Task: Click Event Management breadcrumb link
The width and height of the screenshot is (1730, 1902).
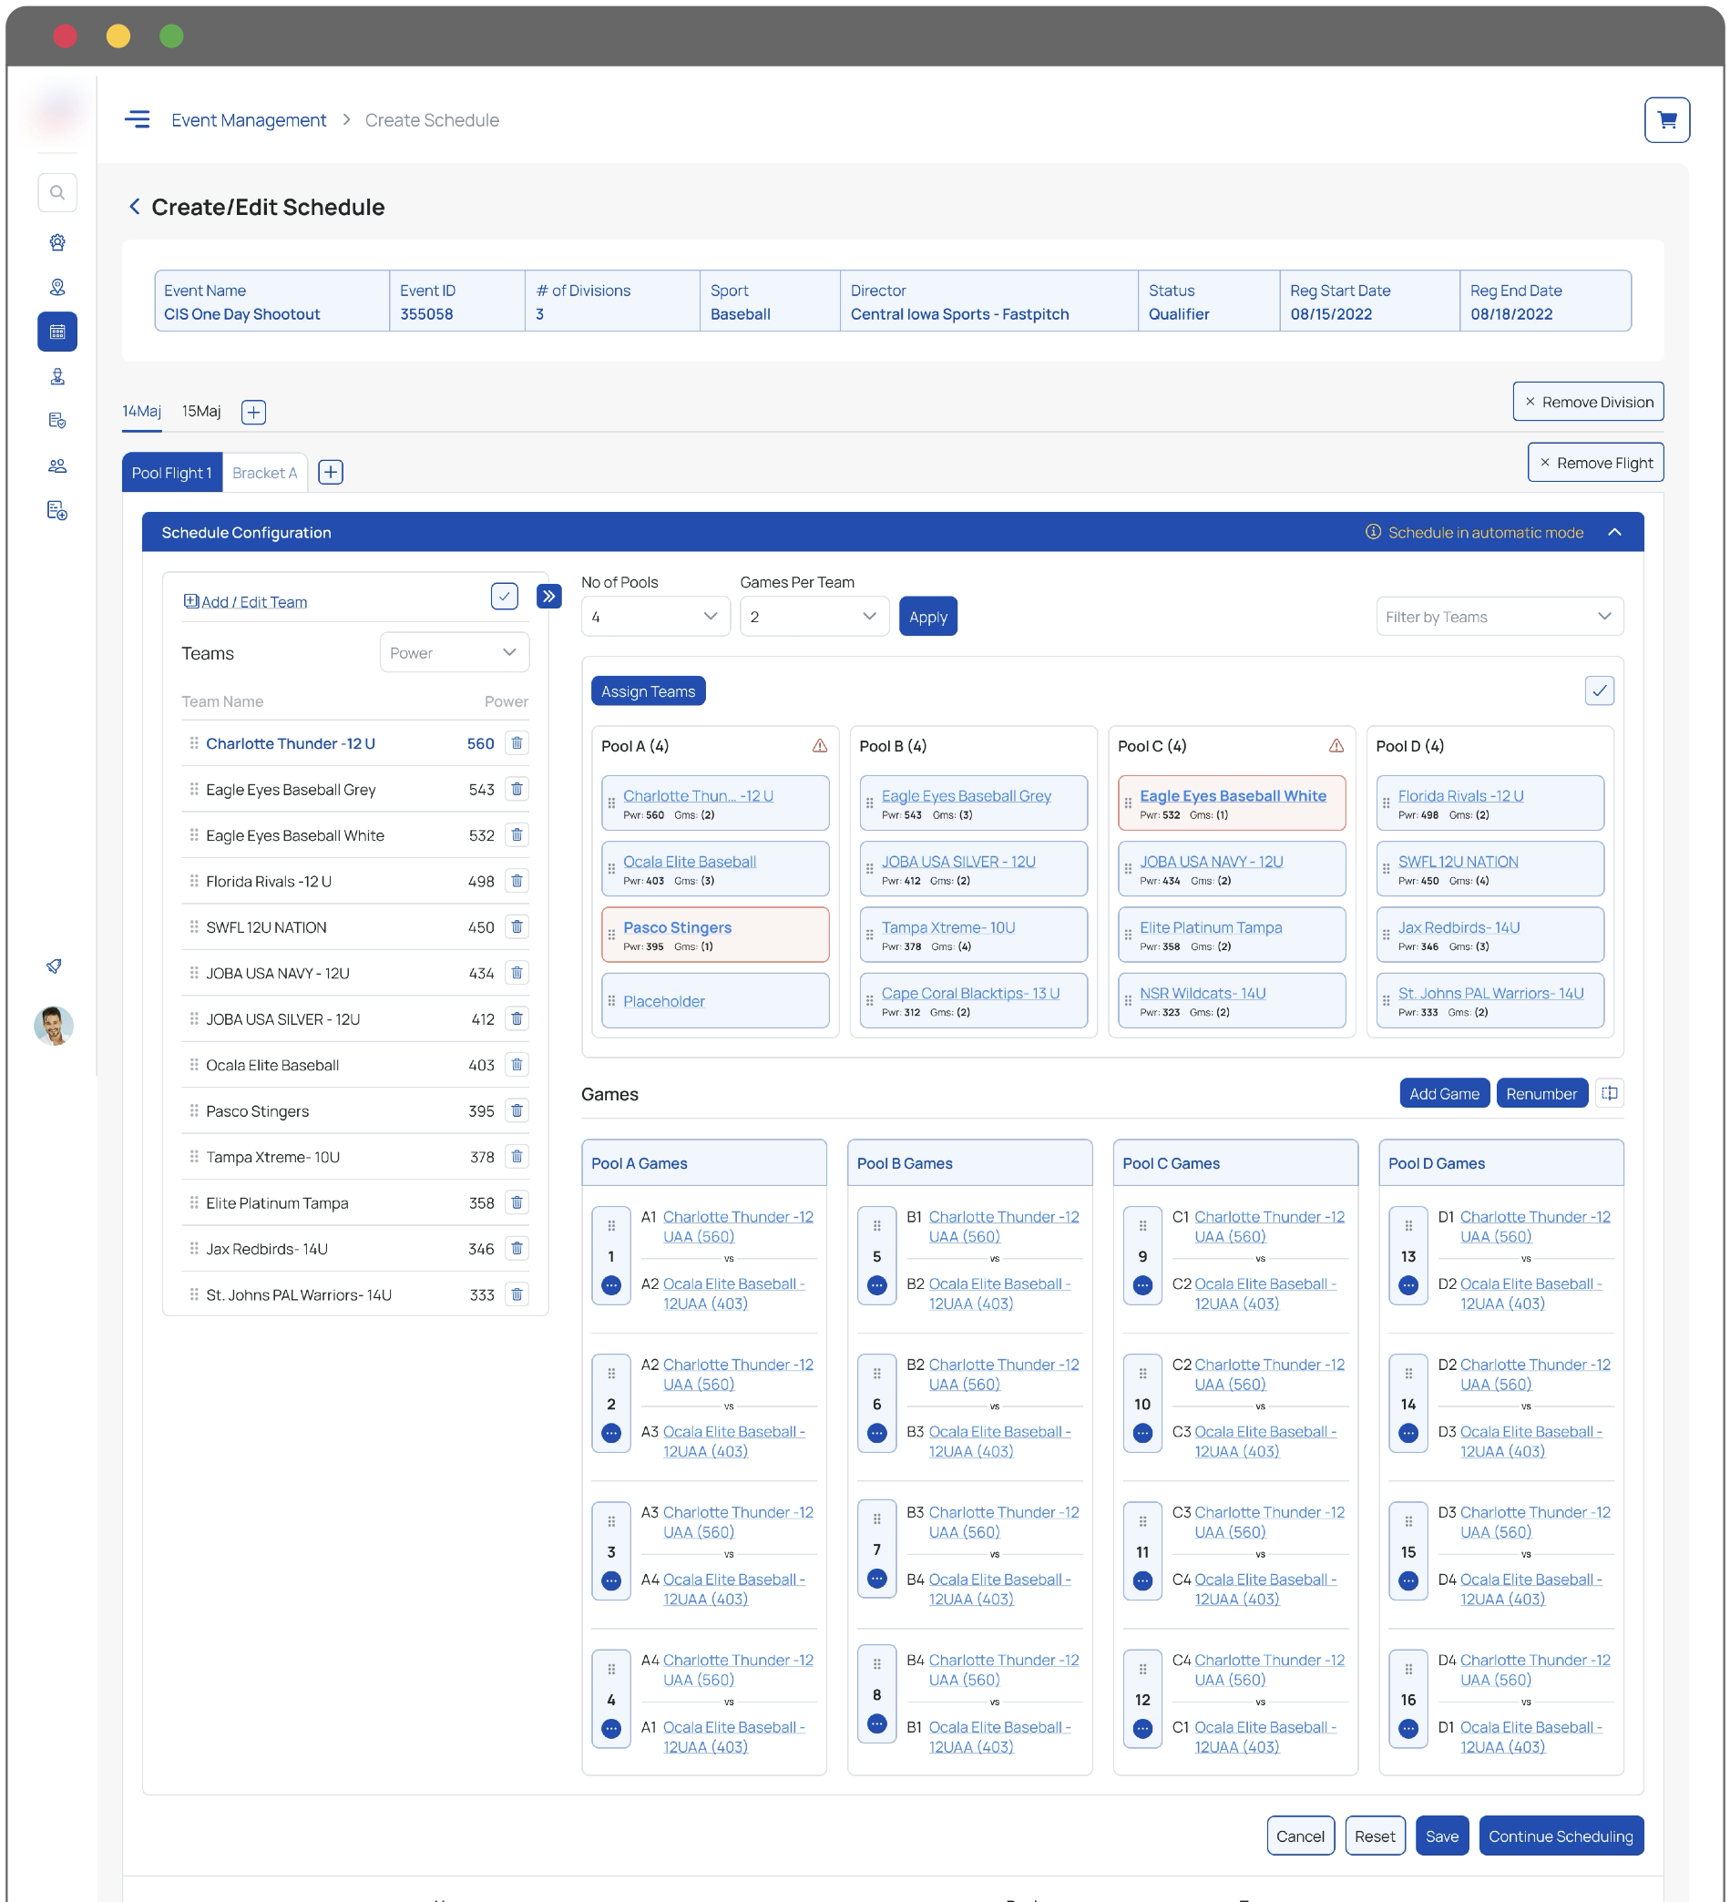Action: point(249,120)
